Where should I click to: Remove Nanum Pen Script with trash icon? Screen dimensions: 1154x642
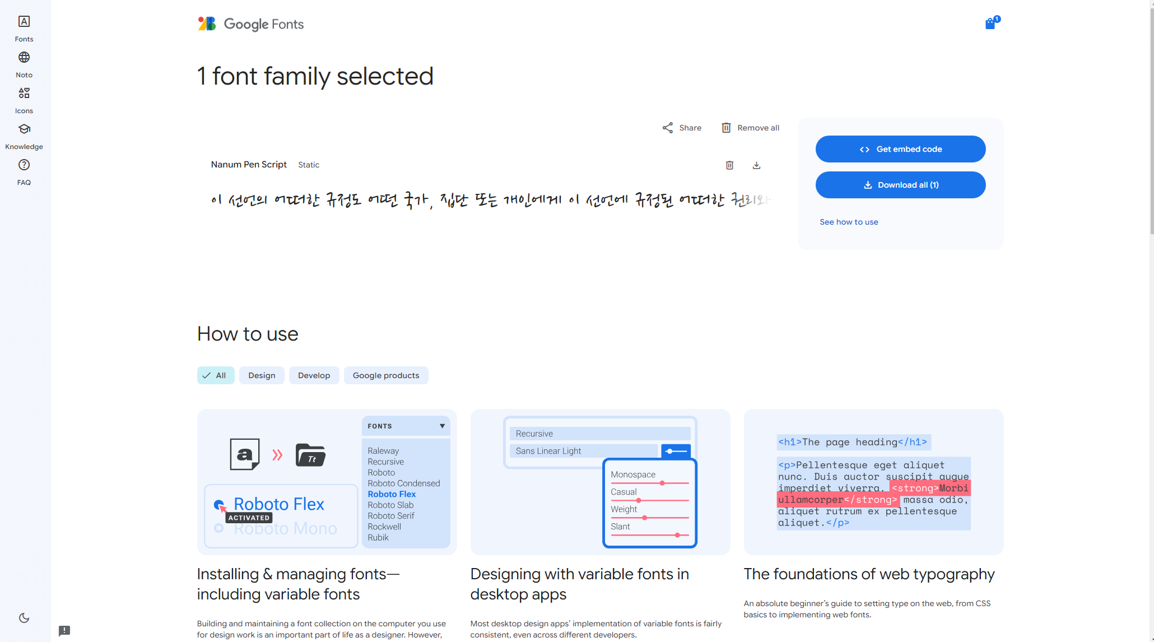(729, 165)
